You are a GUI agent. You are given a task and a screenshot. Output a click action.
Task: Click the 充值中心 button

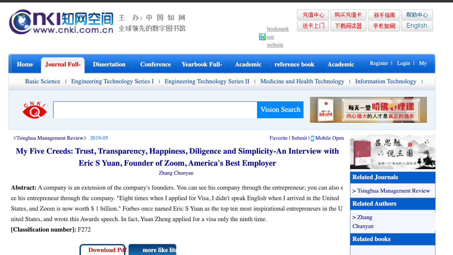coord(313,15)
